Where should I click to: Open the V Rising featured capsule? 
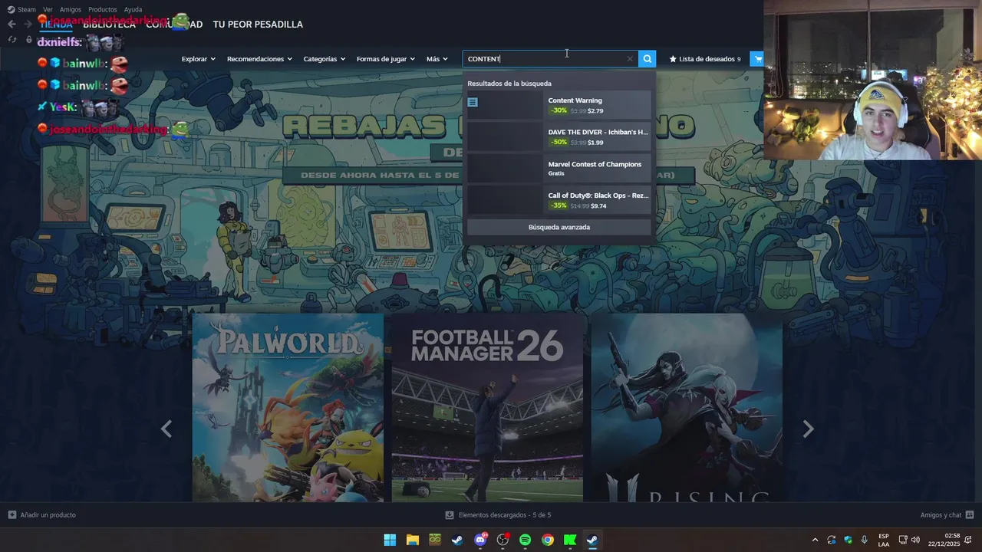pos(687,407)
